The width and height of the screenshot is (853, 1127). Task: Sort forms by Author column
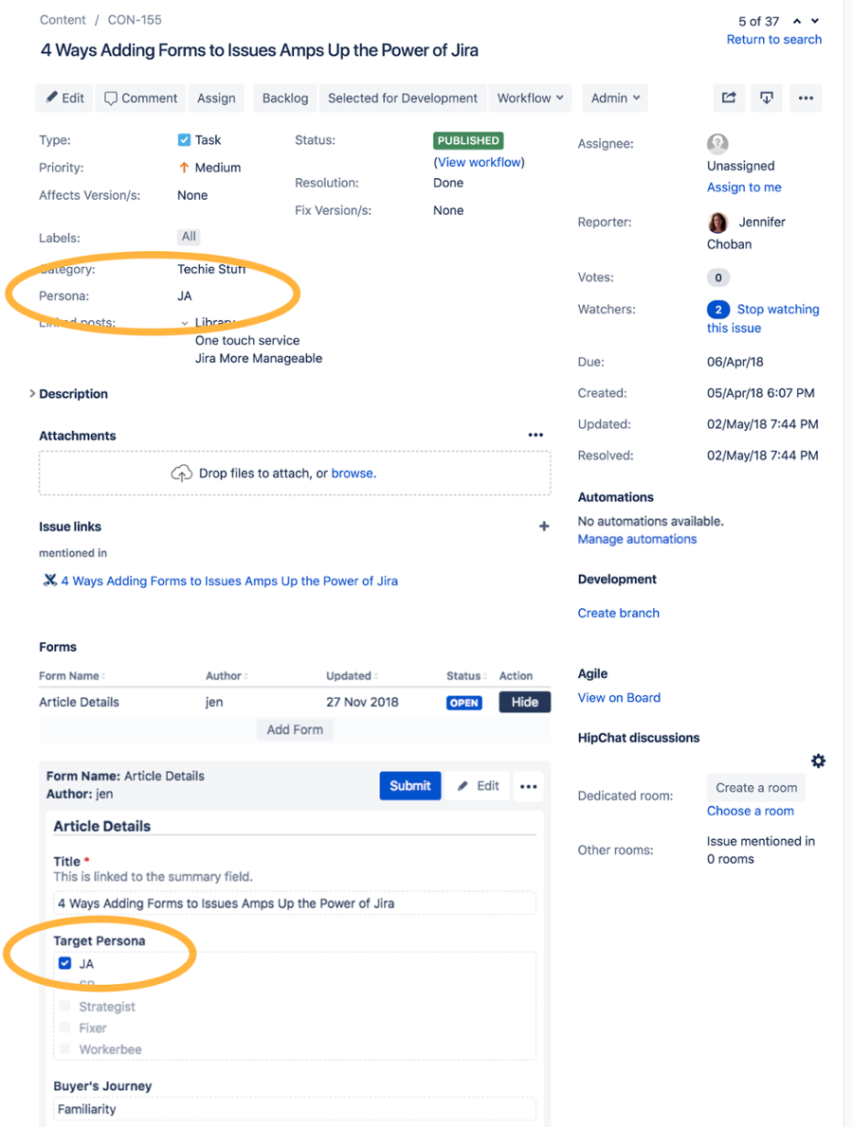click(227, 675)
